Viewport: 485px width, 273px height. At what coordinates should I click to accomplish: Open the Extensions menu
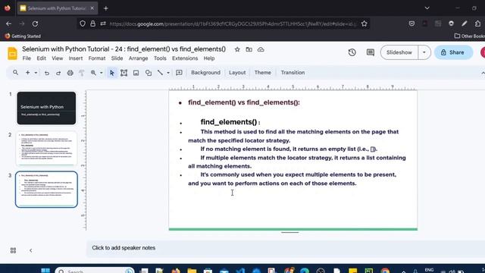pyautogui.click(x=185, y=58)
